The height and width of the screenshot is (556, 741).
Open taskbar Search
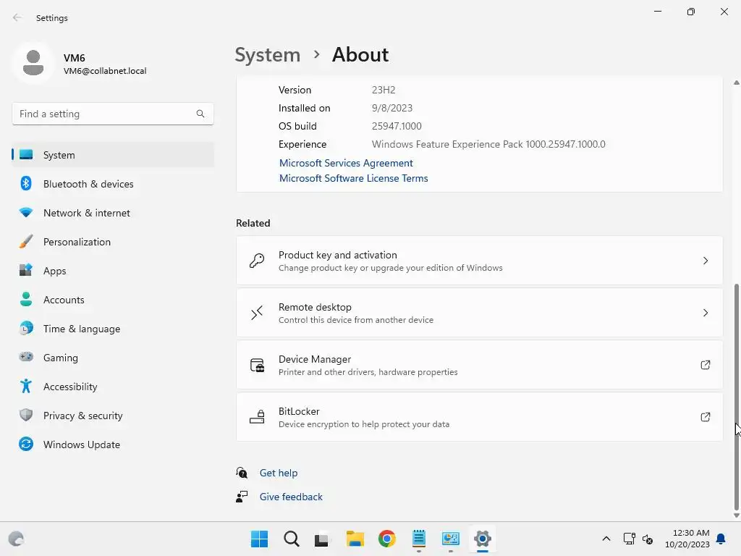coord(291,539)
